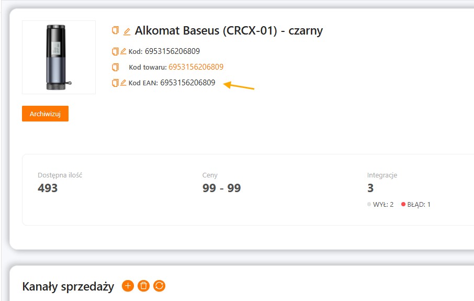The height and width of the screenshot is (301, 474).
Task: Click the Kod EAN number text
Action: point(187,83)
